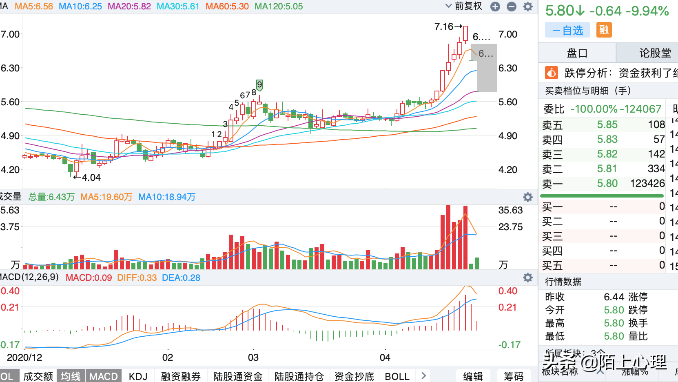Click the green bid-ask ratio bar
The width and height of the screenshot is (678, 382).
pyautogui.click(x=603, y=196)
